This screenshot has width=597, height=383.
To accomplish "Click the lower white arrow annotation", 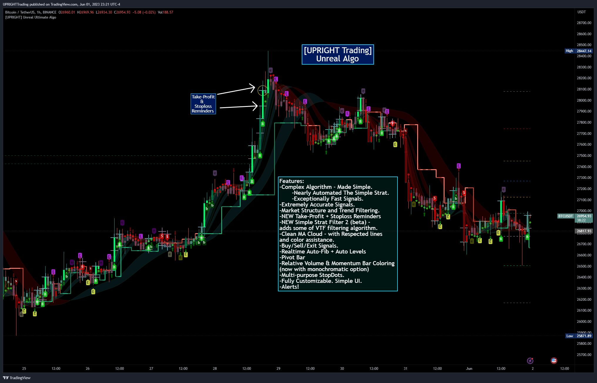I will (238, 107).
